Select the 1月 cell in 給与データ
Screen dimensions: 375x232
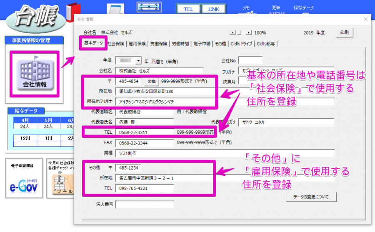pos(48,138)
